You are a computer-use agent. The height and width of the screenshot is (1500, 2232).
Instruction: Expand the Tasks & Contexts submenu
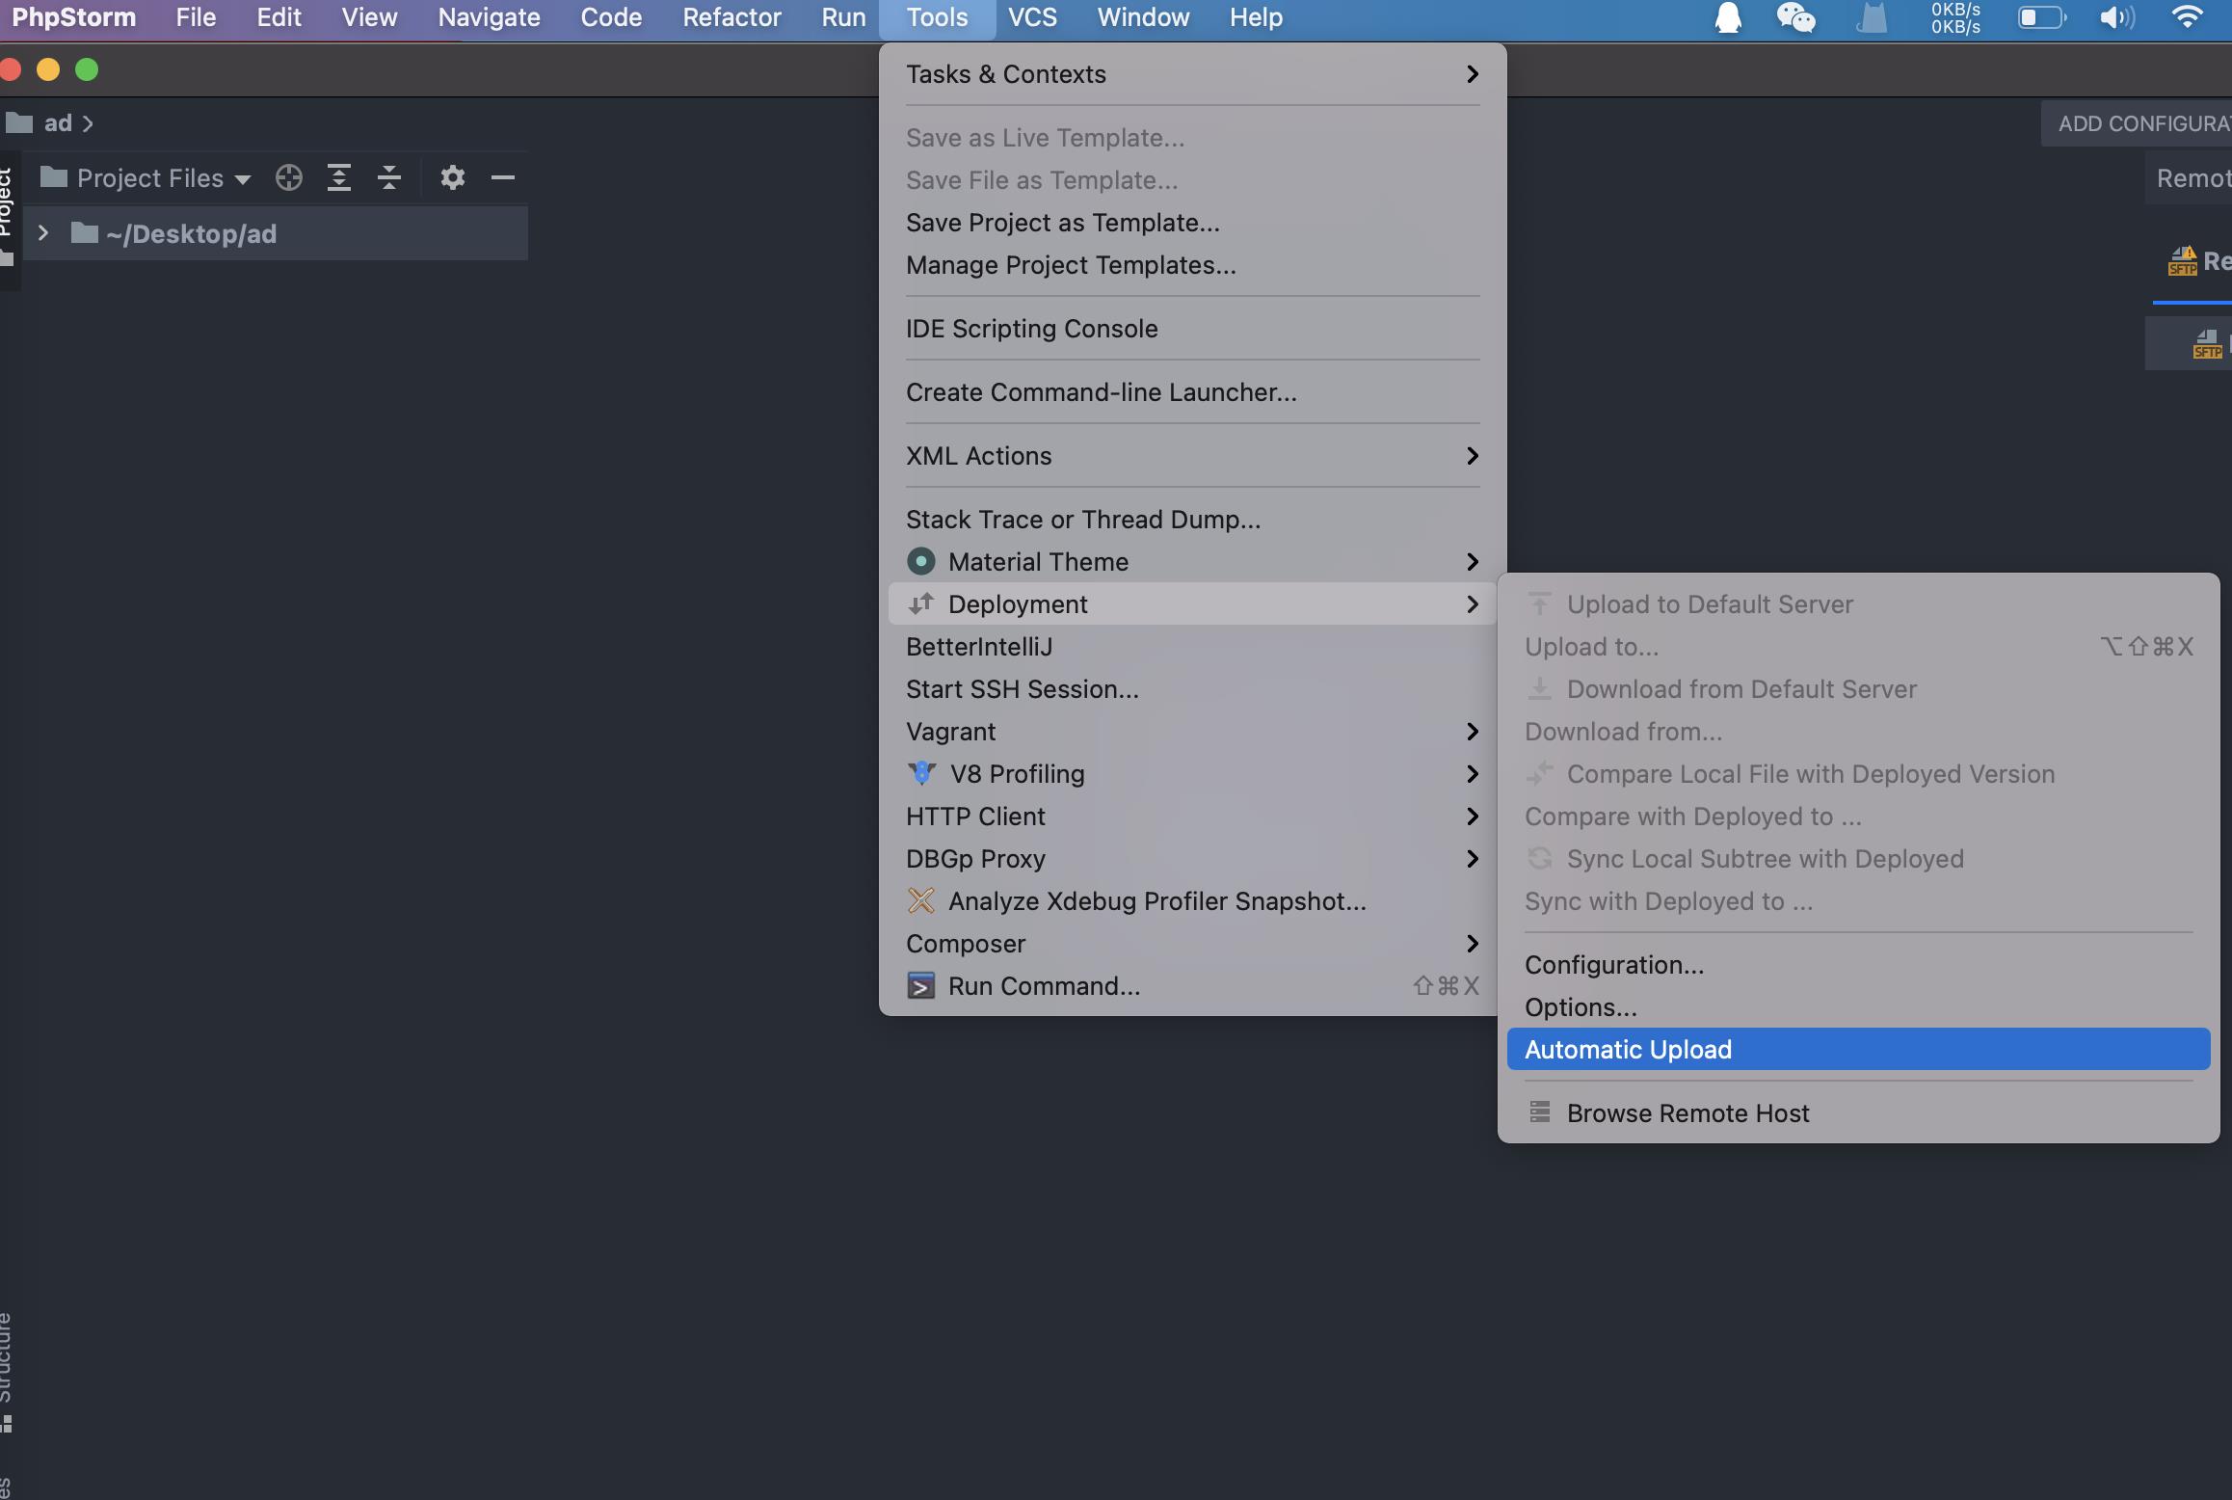(1193, 74)
